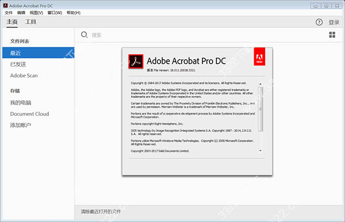Click the help question mark icon
345x222 pixels.
coord(319,22)
